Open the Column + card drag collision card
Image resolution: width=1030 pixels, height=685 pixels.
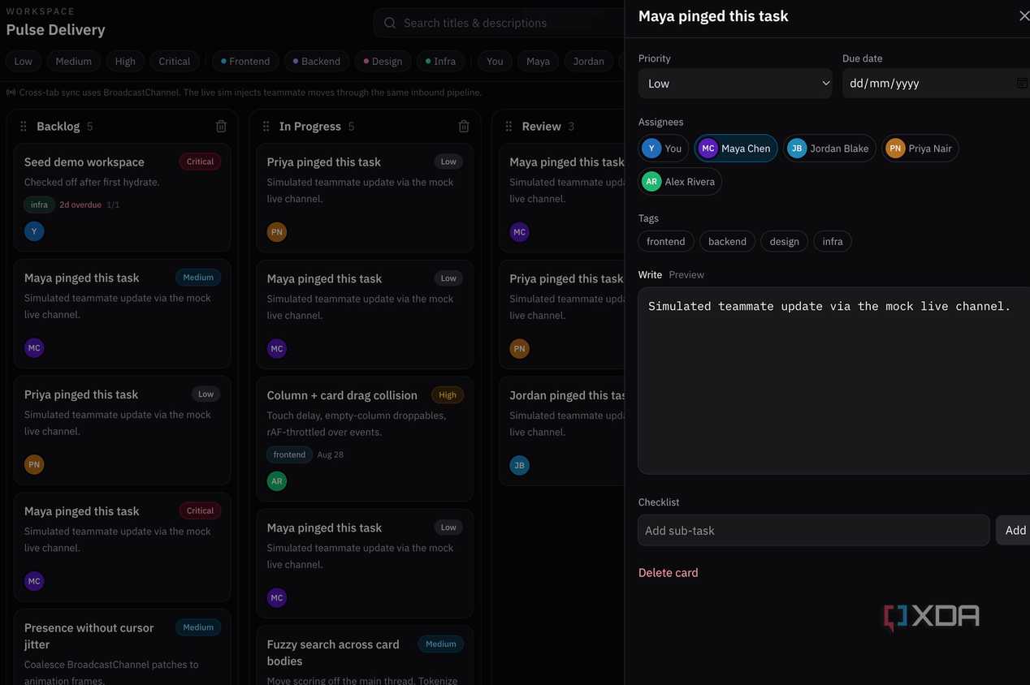[x=365, y=439]
